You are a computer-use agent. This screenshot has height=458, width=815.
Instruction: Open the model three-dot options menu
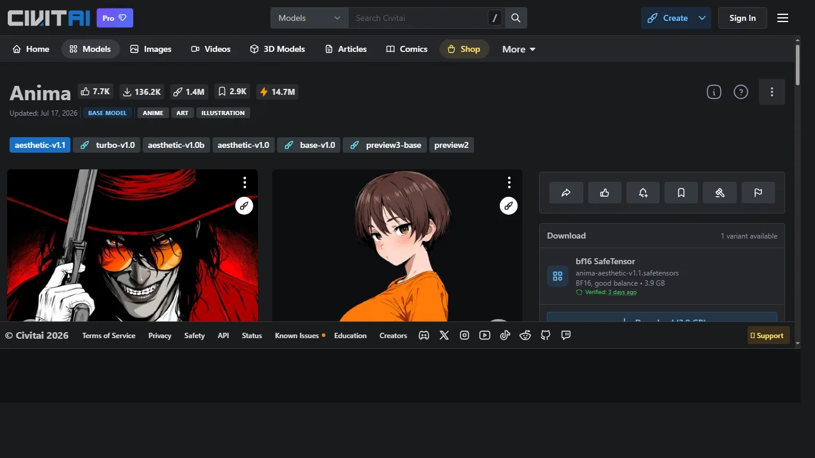[772, 92]
